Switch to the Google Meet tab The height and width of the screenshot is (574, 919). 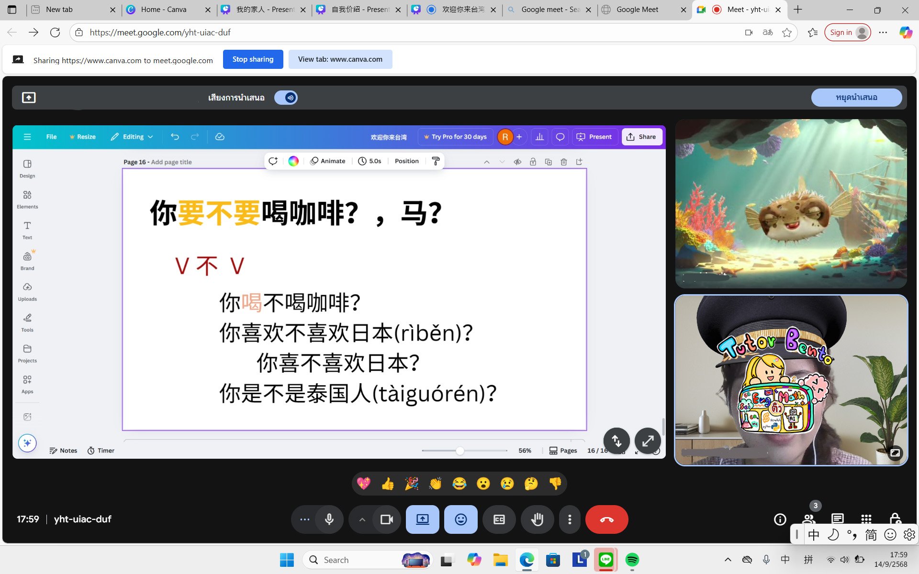pyautogui.click(x=637, y=10)
